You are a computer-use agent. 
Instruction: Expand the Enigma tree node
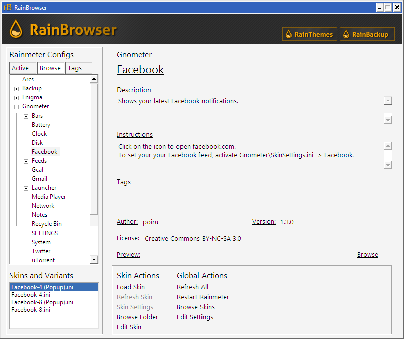[x=16, y=98]
